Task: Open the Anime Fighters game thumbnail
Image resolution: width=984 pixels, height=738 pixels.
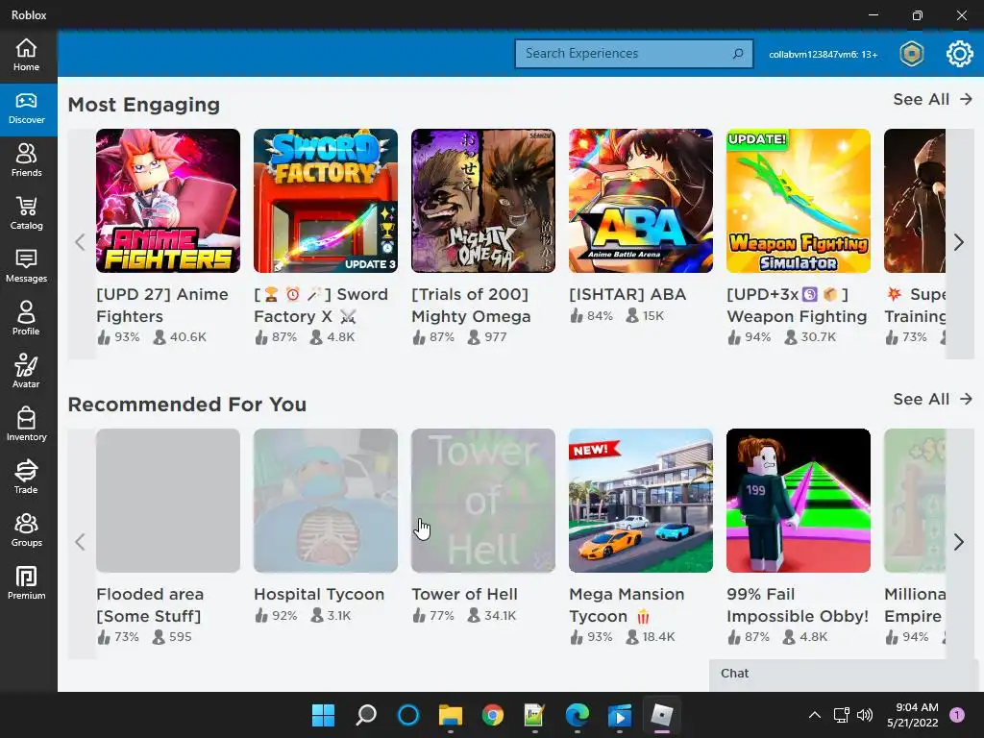Action: click(x=168, y=201)
